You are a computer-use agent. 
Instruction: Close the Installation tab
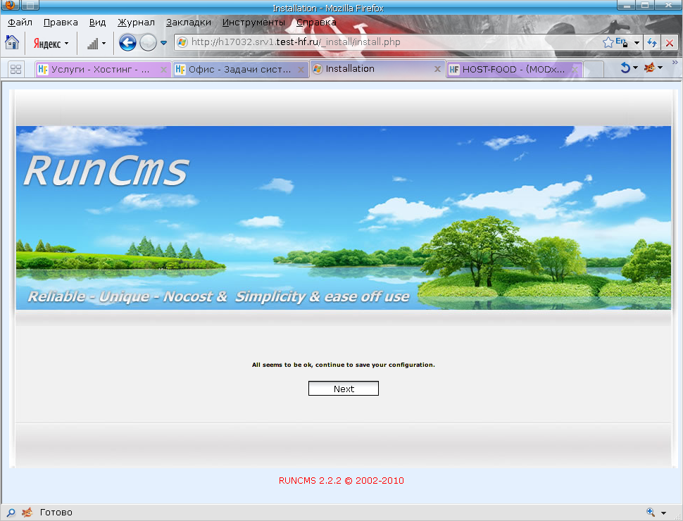pos(437,70)
